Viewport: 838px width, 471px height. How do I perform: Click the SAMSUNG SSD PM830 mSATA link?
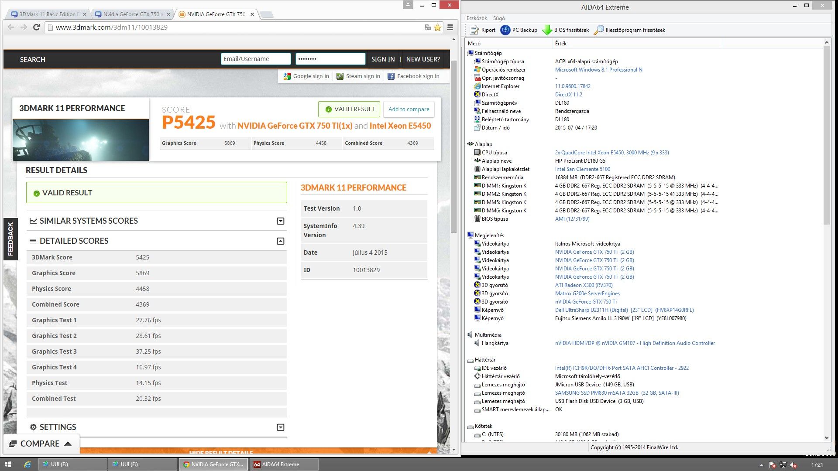click(x=617, y=393)
